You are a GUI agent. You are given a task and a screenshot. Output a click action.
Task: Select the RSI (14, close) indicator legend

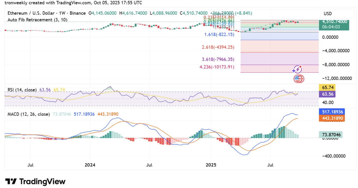click(x=22, y=90)
